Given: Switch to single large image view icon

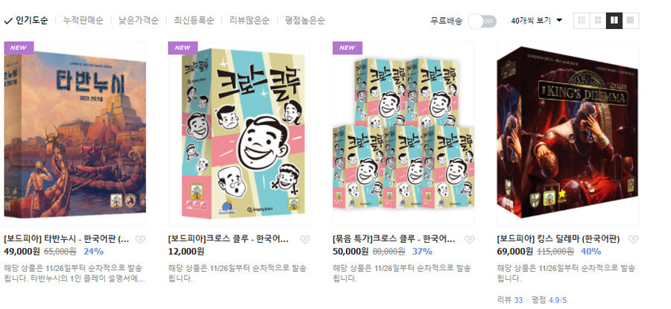Looking at the screenshot, I should click(x=630, y=21).
